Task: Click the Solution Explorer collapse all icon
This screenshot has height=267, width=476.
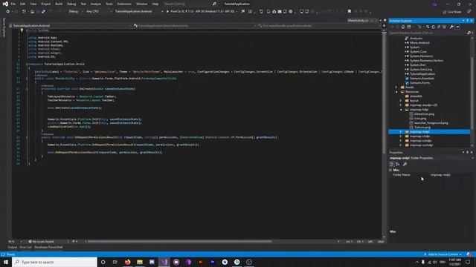Action: click(439, 27)
